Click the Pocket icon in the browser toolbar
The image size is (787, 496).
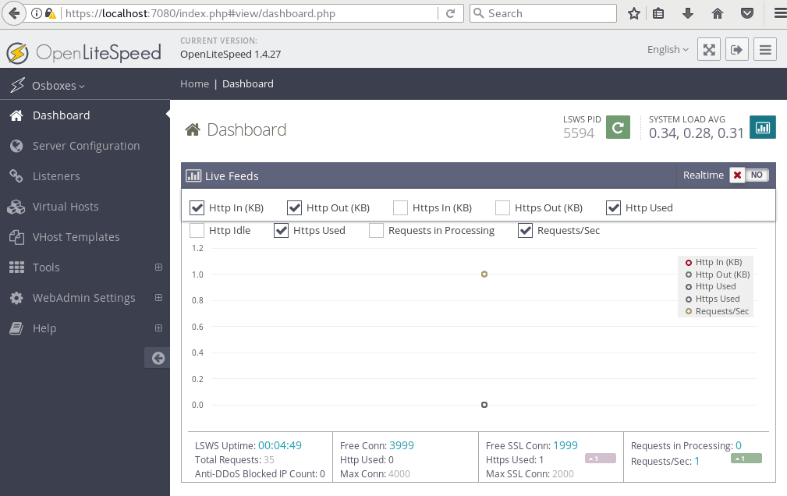click(747, 13)
